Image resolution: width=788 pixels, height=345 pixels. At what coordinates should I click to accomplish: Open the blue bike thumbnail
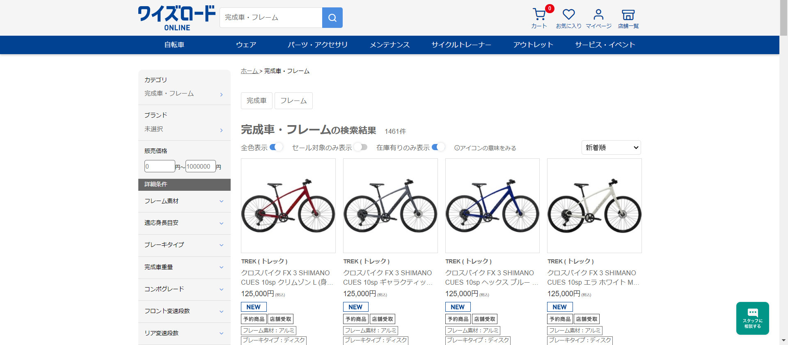492,206
